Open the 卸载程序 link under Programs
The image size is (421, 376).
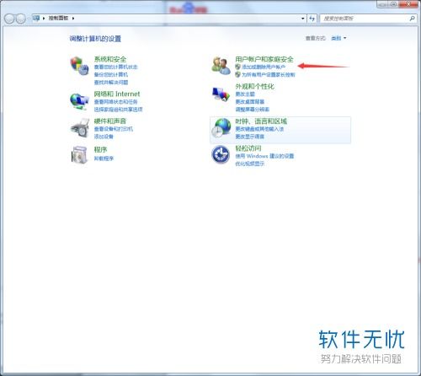pyautogui.click(x=104, y=158)
